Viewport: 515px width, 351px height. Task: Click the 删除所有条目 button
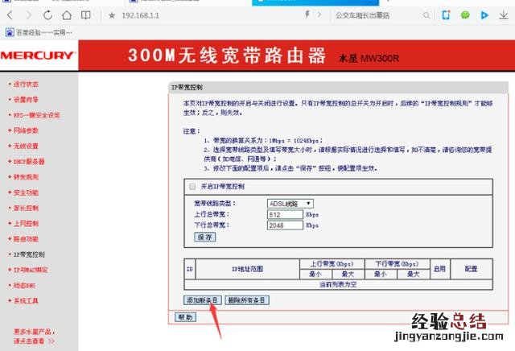(x=247, y=300)
